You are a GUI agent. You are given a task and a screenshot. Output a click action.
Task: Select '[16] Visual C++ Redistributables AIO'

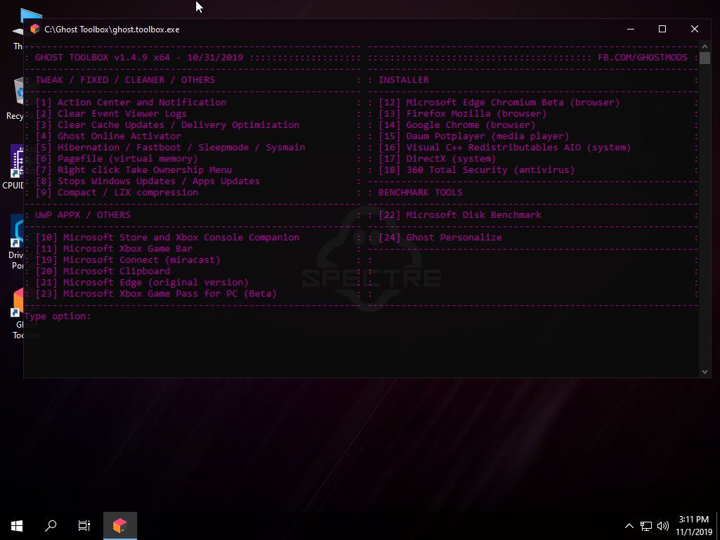[505, 148]
